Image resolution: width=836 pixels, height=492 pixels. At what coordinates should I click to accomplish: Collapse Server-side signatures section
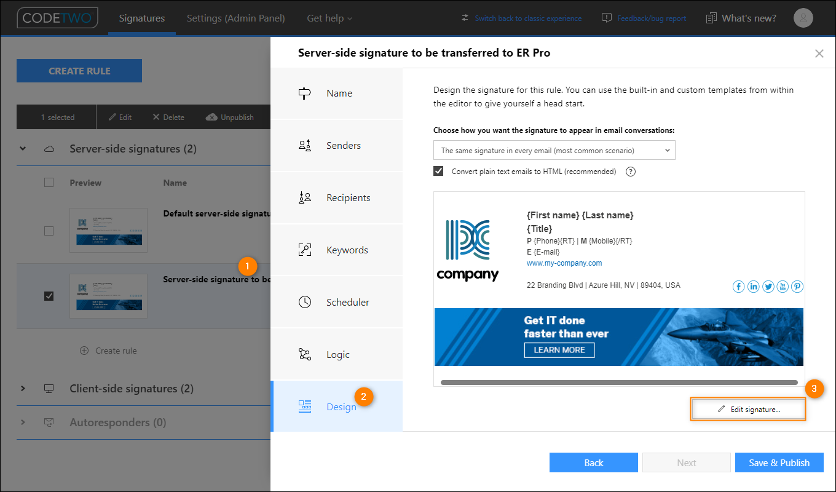23,149
